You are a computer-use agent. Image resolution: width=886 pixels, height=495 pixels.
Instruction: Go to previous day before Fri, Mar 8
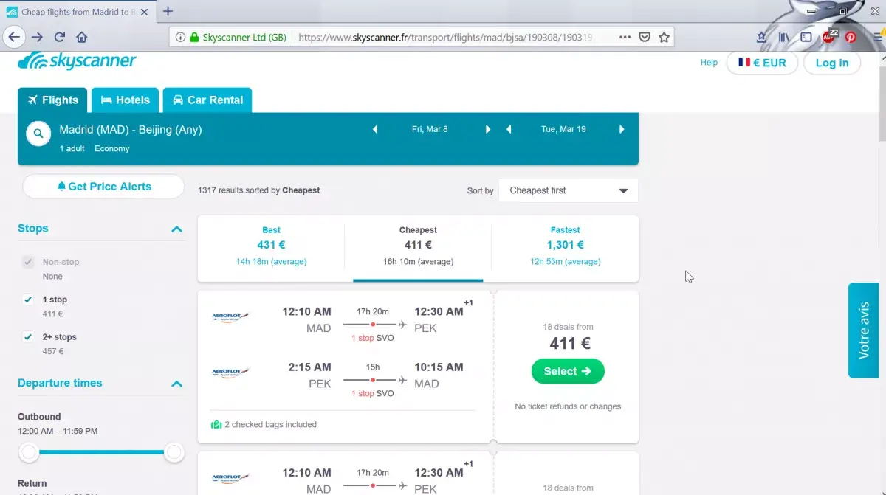click(375, 129)
